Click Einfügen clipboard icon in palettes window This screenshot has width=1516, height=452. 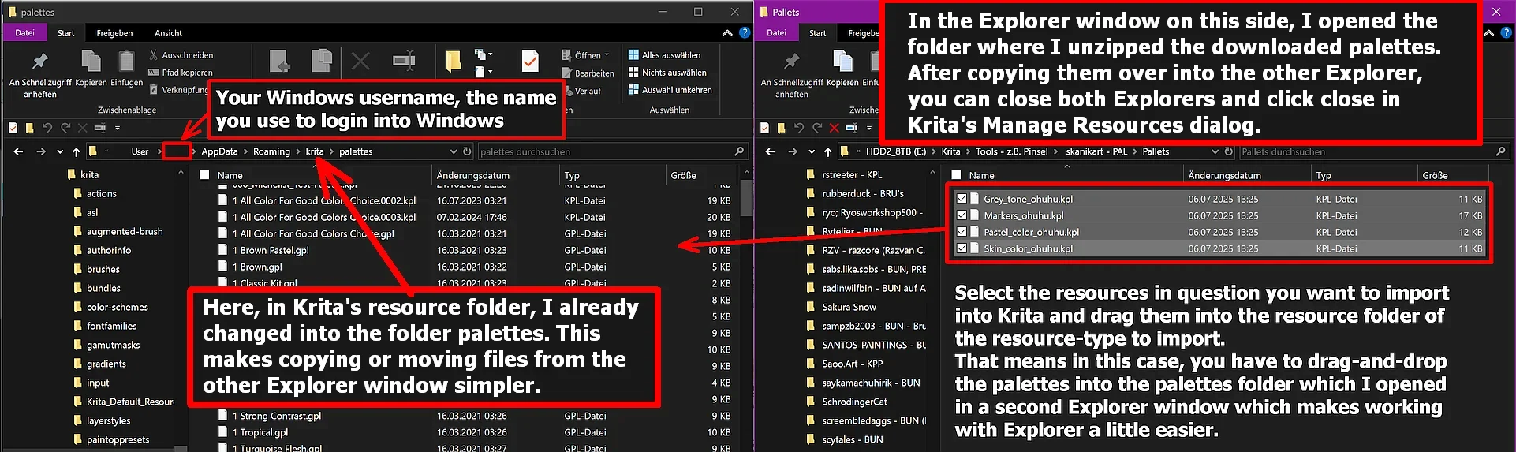coord(126,61)
